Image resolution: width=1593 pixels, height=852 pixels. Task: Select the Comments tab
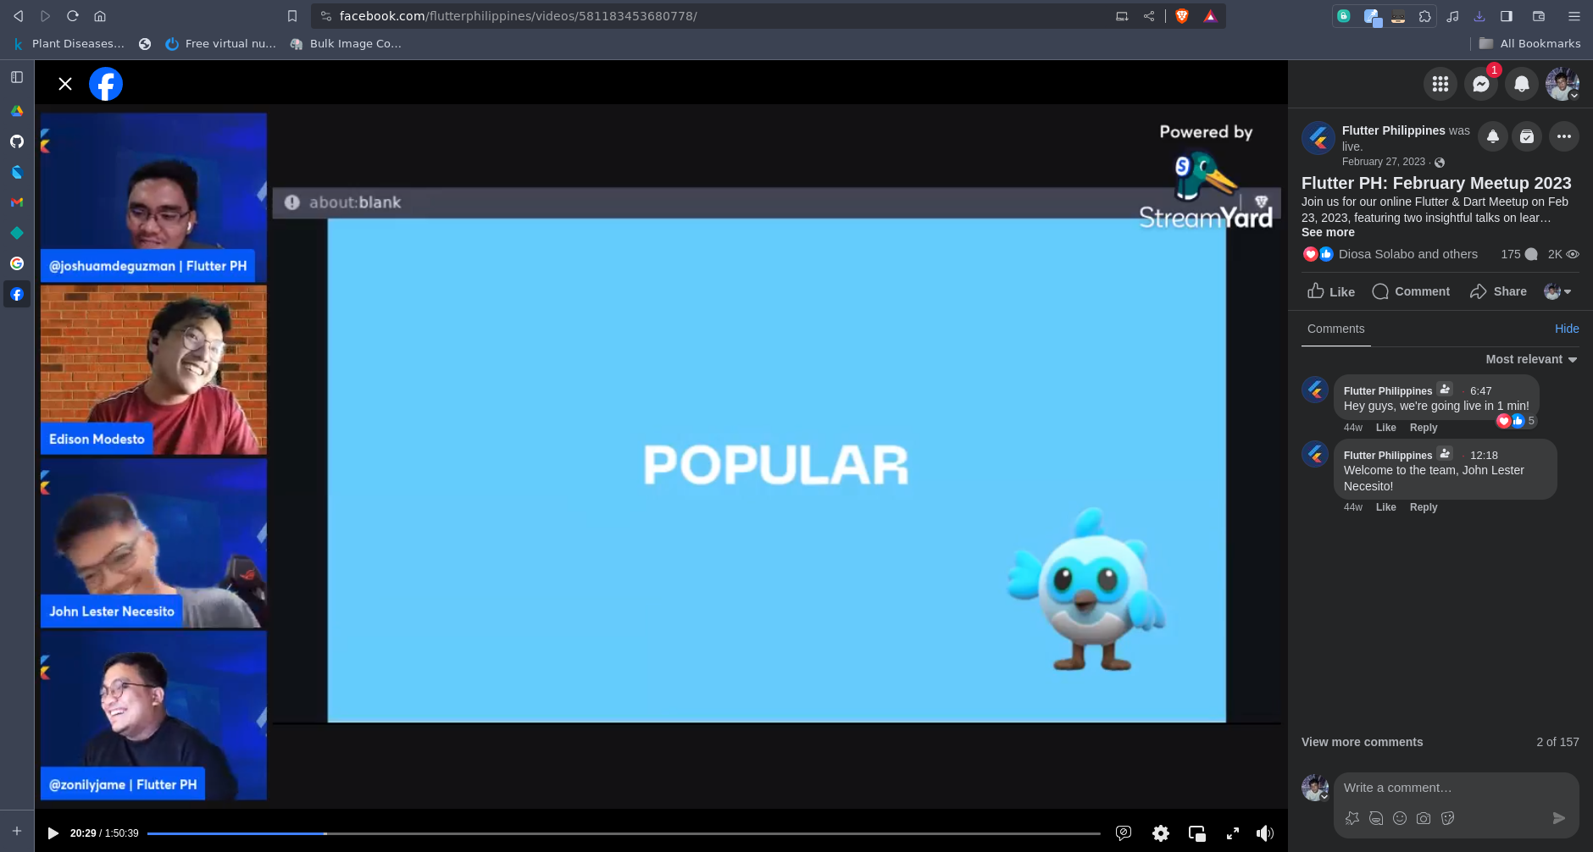click(x=1335, y=329)
